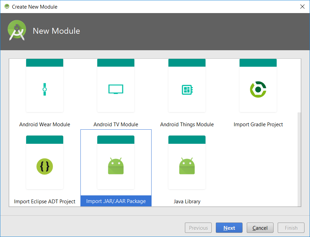Click the Finish button

pos(291,228)
